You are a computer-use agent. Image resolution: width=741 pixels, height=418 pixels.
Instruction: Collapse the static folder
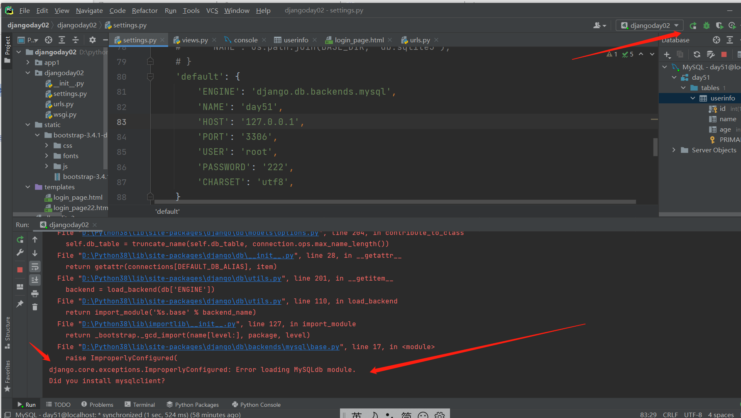pos(28,125)
